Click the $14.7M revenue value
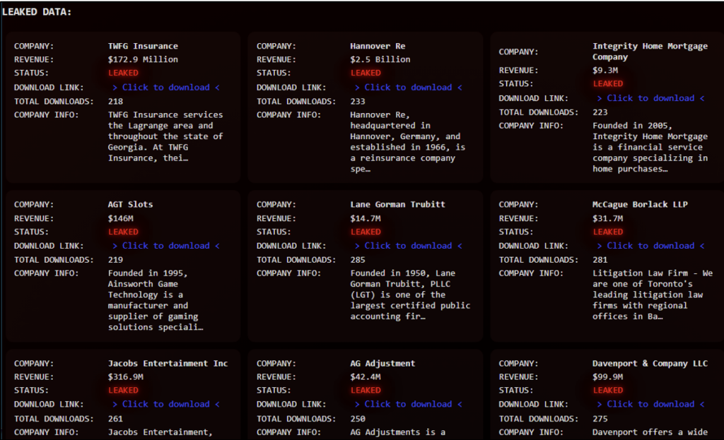The width and height of the screenshot is (724, 440). [x=366, y=219]
